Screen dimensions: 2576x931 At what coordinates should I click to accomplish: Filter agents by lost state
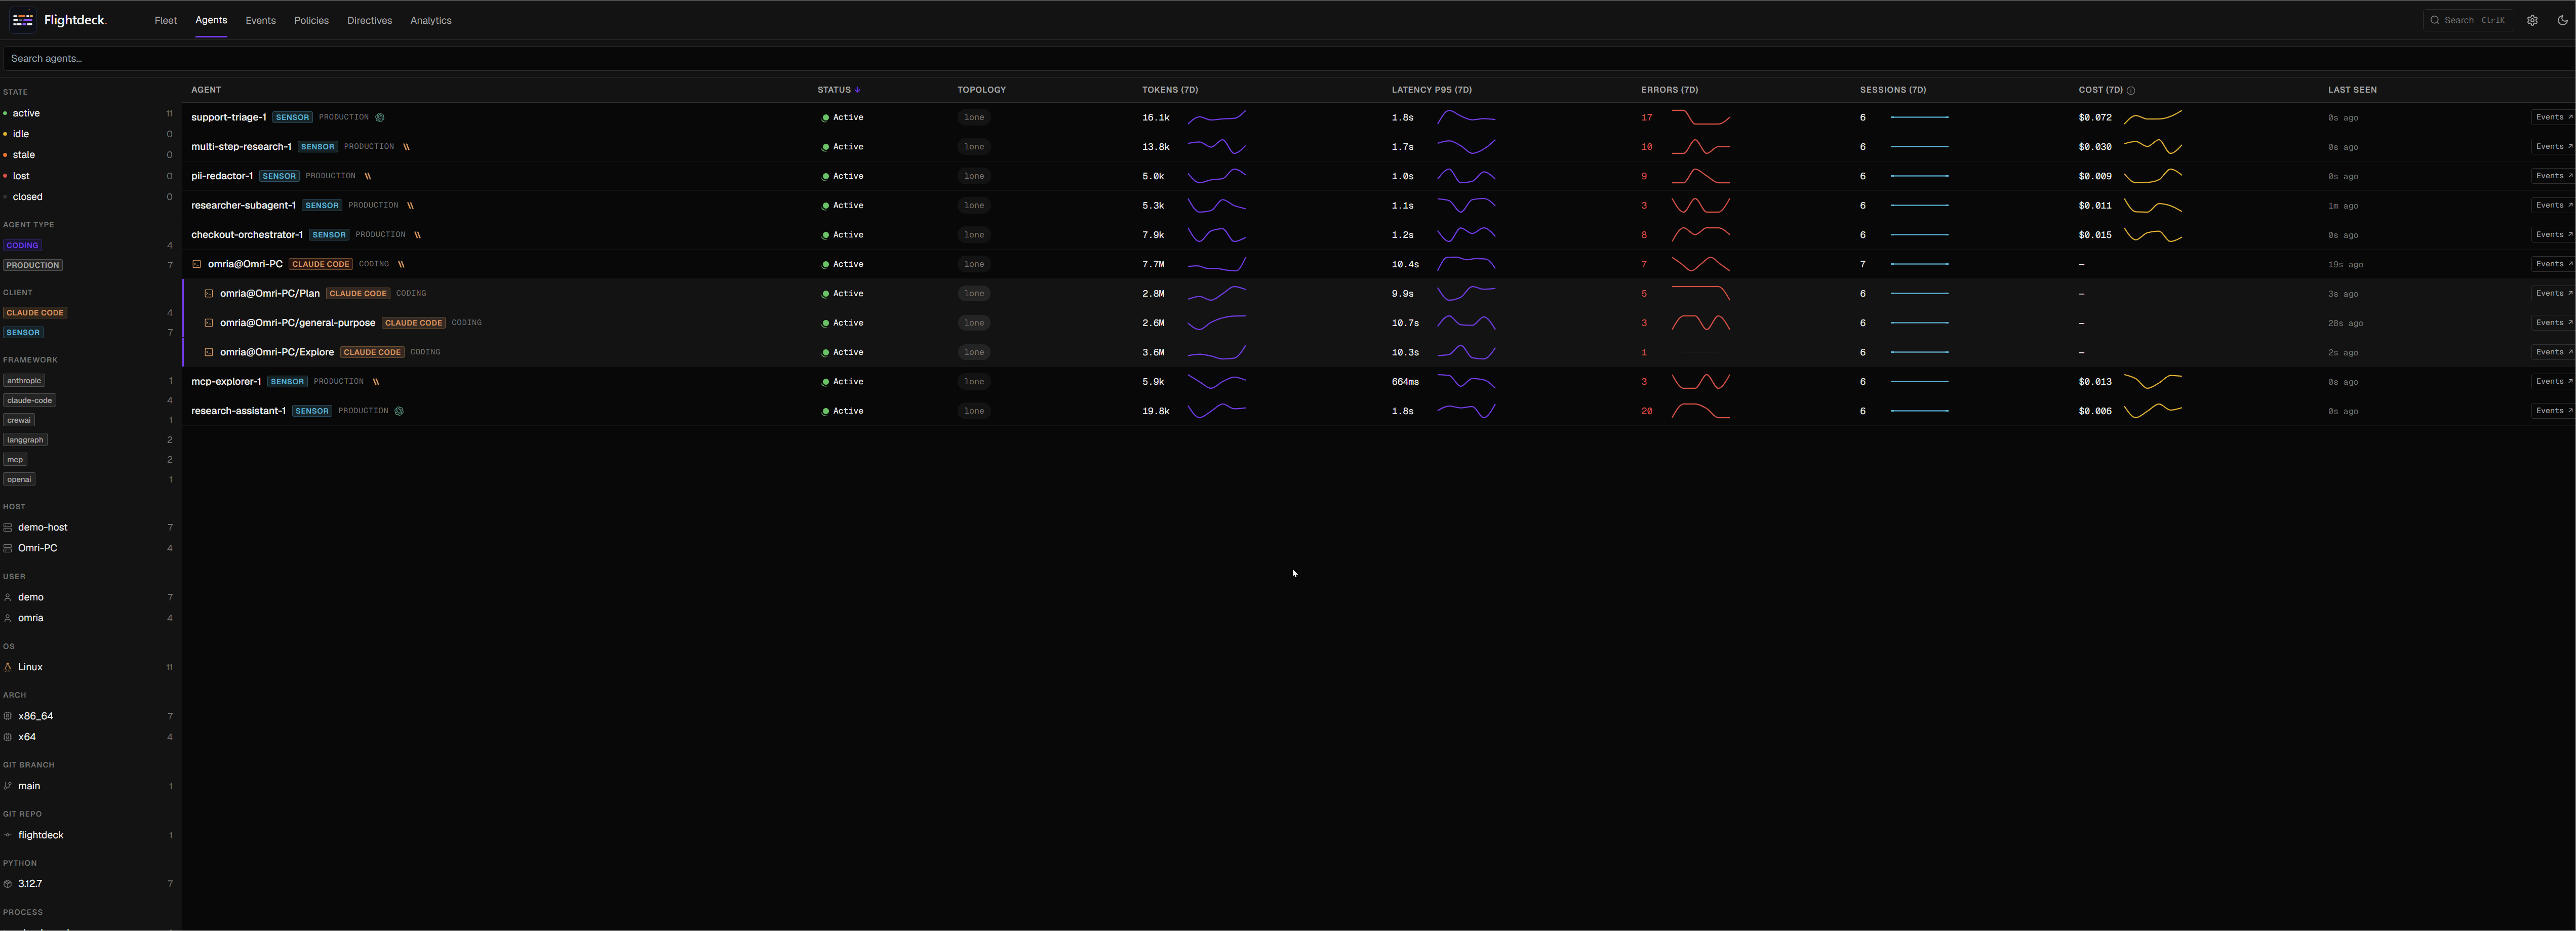coord(88,176)
